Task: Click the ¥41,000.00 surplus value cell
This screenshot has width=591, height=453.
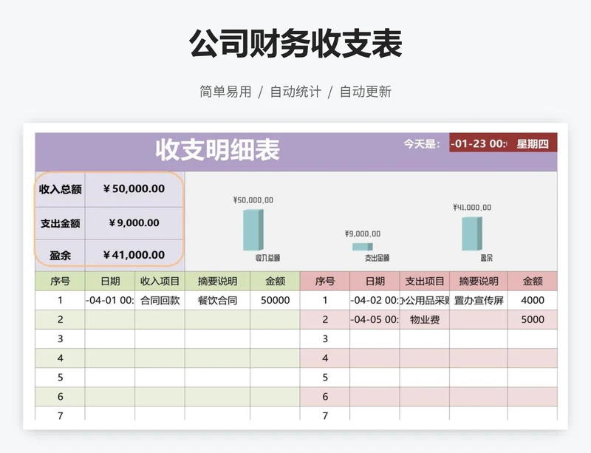Action: coord(134,255)
